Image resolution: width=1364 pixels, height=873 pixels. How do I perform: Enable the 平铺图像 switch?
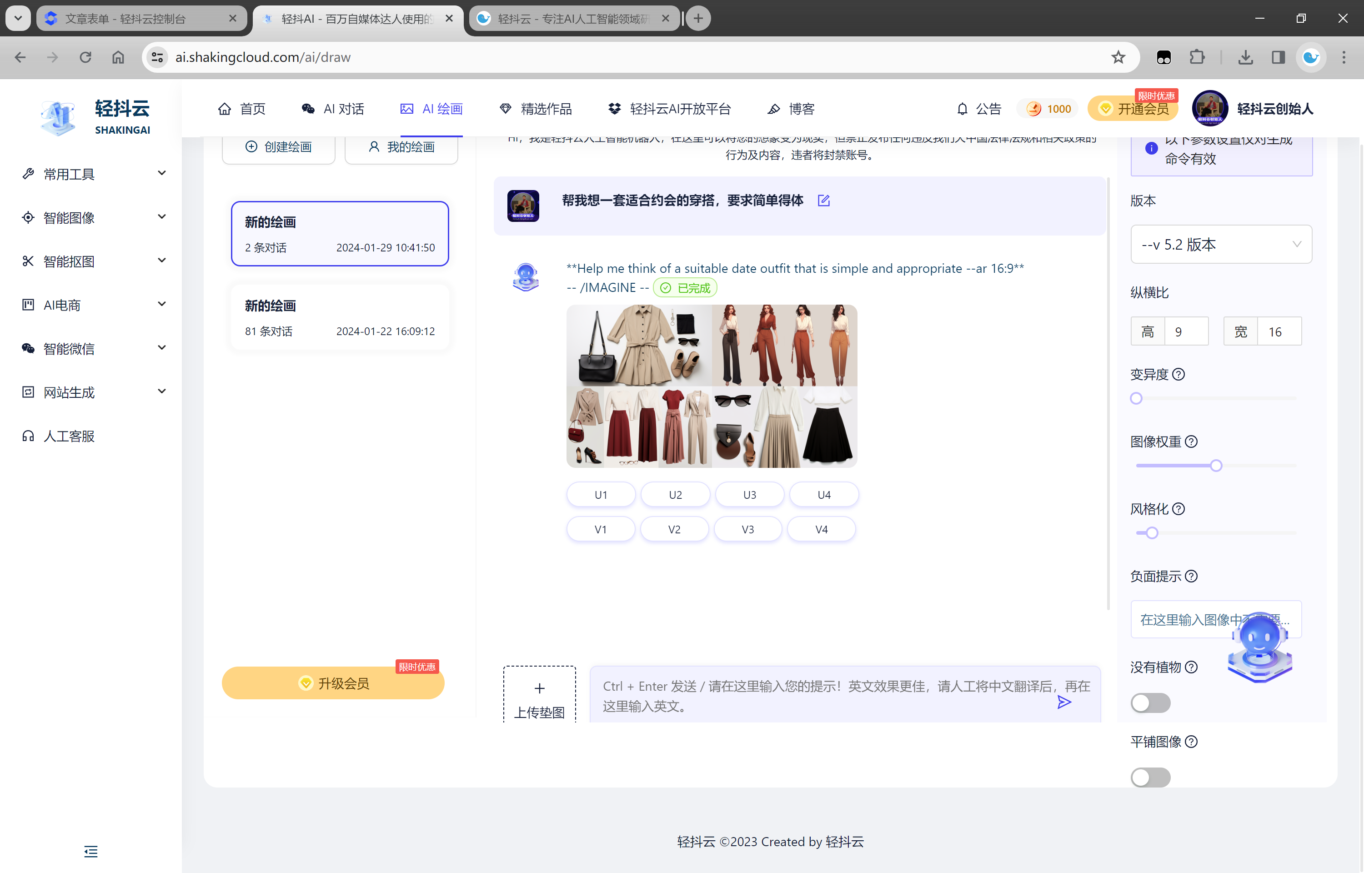click(x=1150, y=777)
